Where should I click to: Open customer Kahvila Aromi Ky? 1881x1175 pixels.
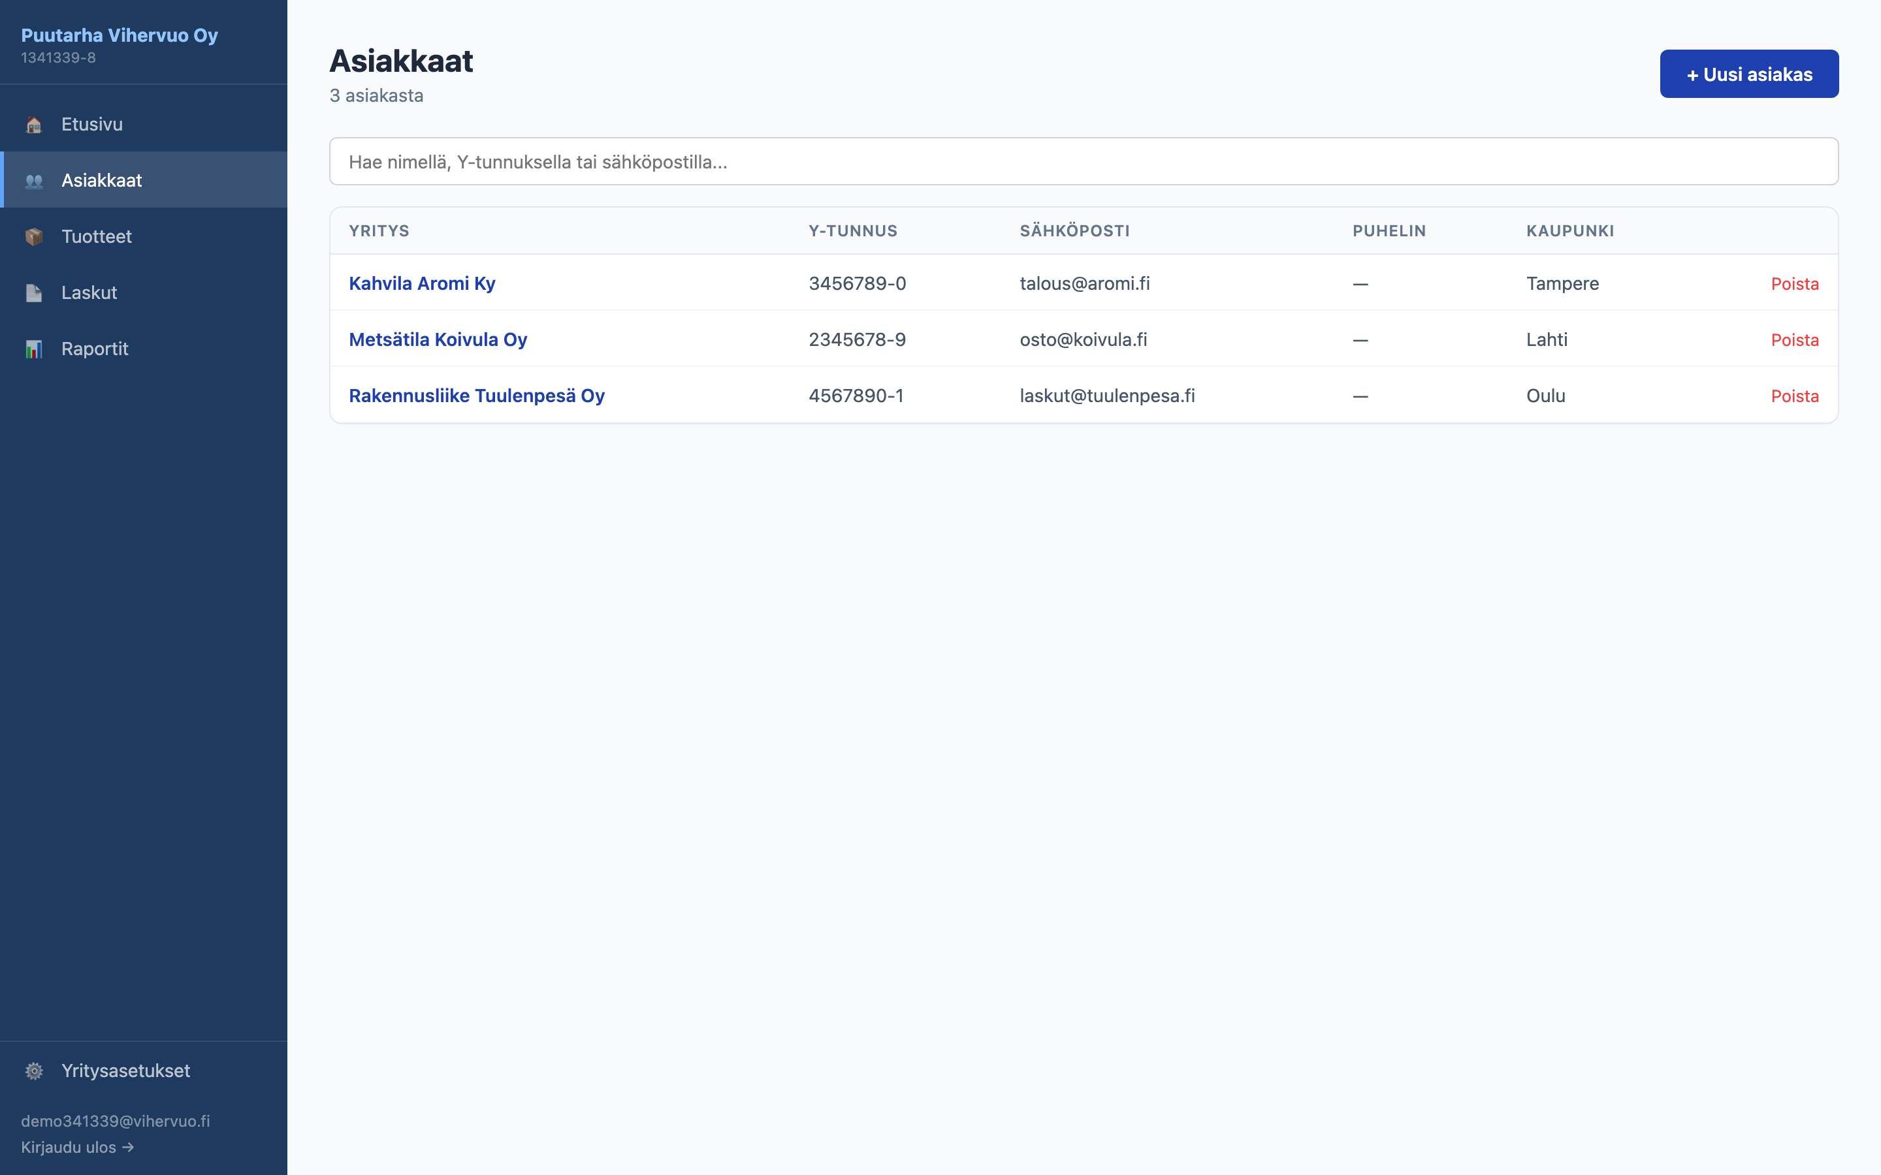[x=422, y=284]
